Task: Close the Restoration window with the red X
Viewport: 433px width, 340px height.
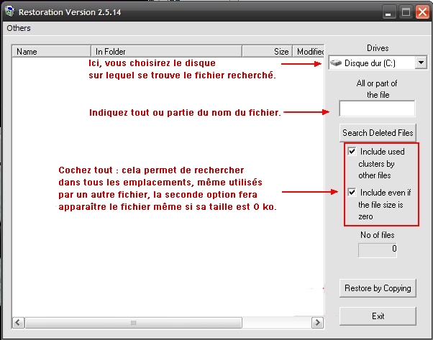Action: click(x=421, y=12)
